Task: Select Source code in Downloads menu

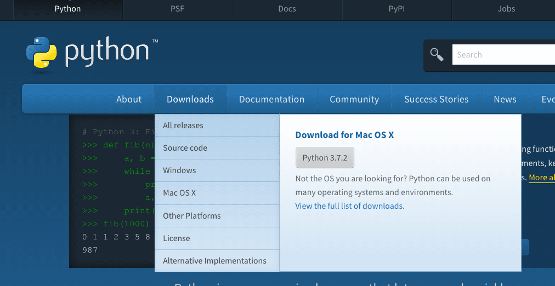Action: pos(185,148)
